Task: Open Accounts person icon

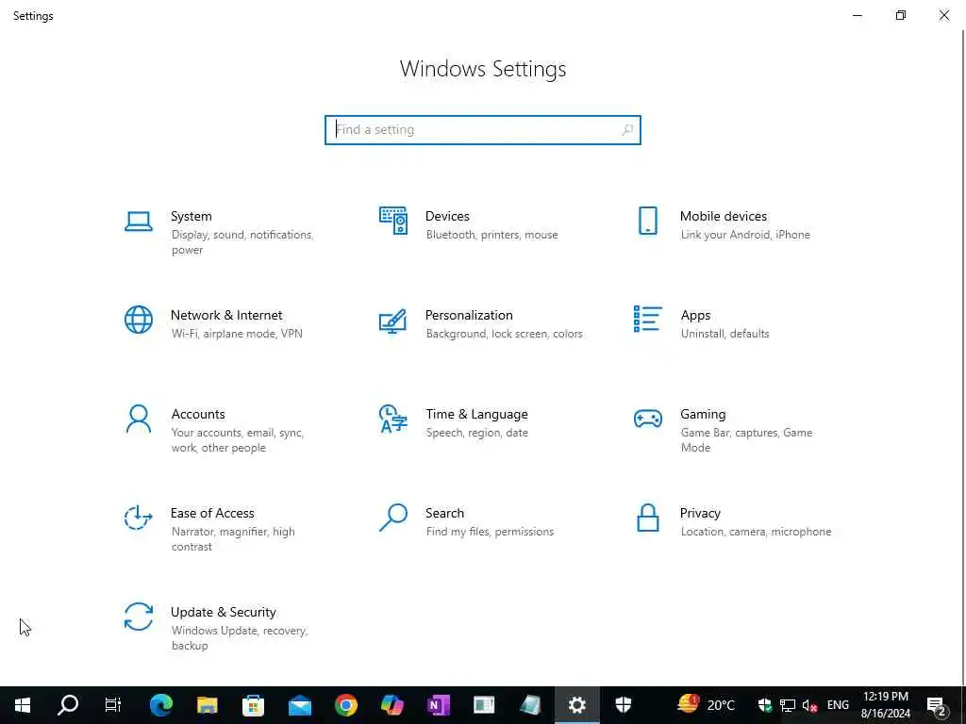Action: (138, 420)
